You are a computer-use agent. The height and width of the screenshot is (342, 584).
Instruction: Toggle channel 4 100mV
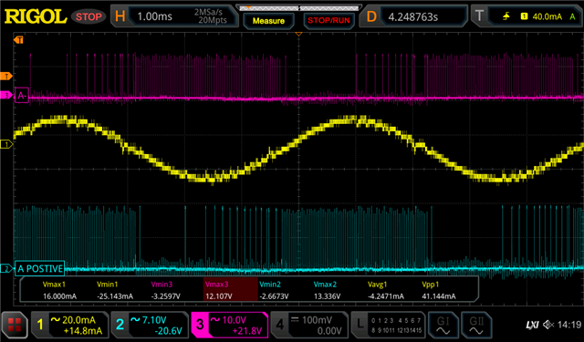point(309,325)
